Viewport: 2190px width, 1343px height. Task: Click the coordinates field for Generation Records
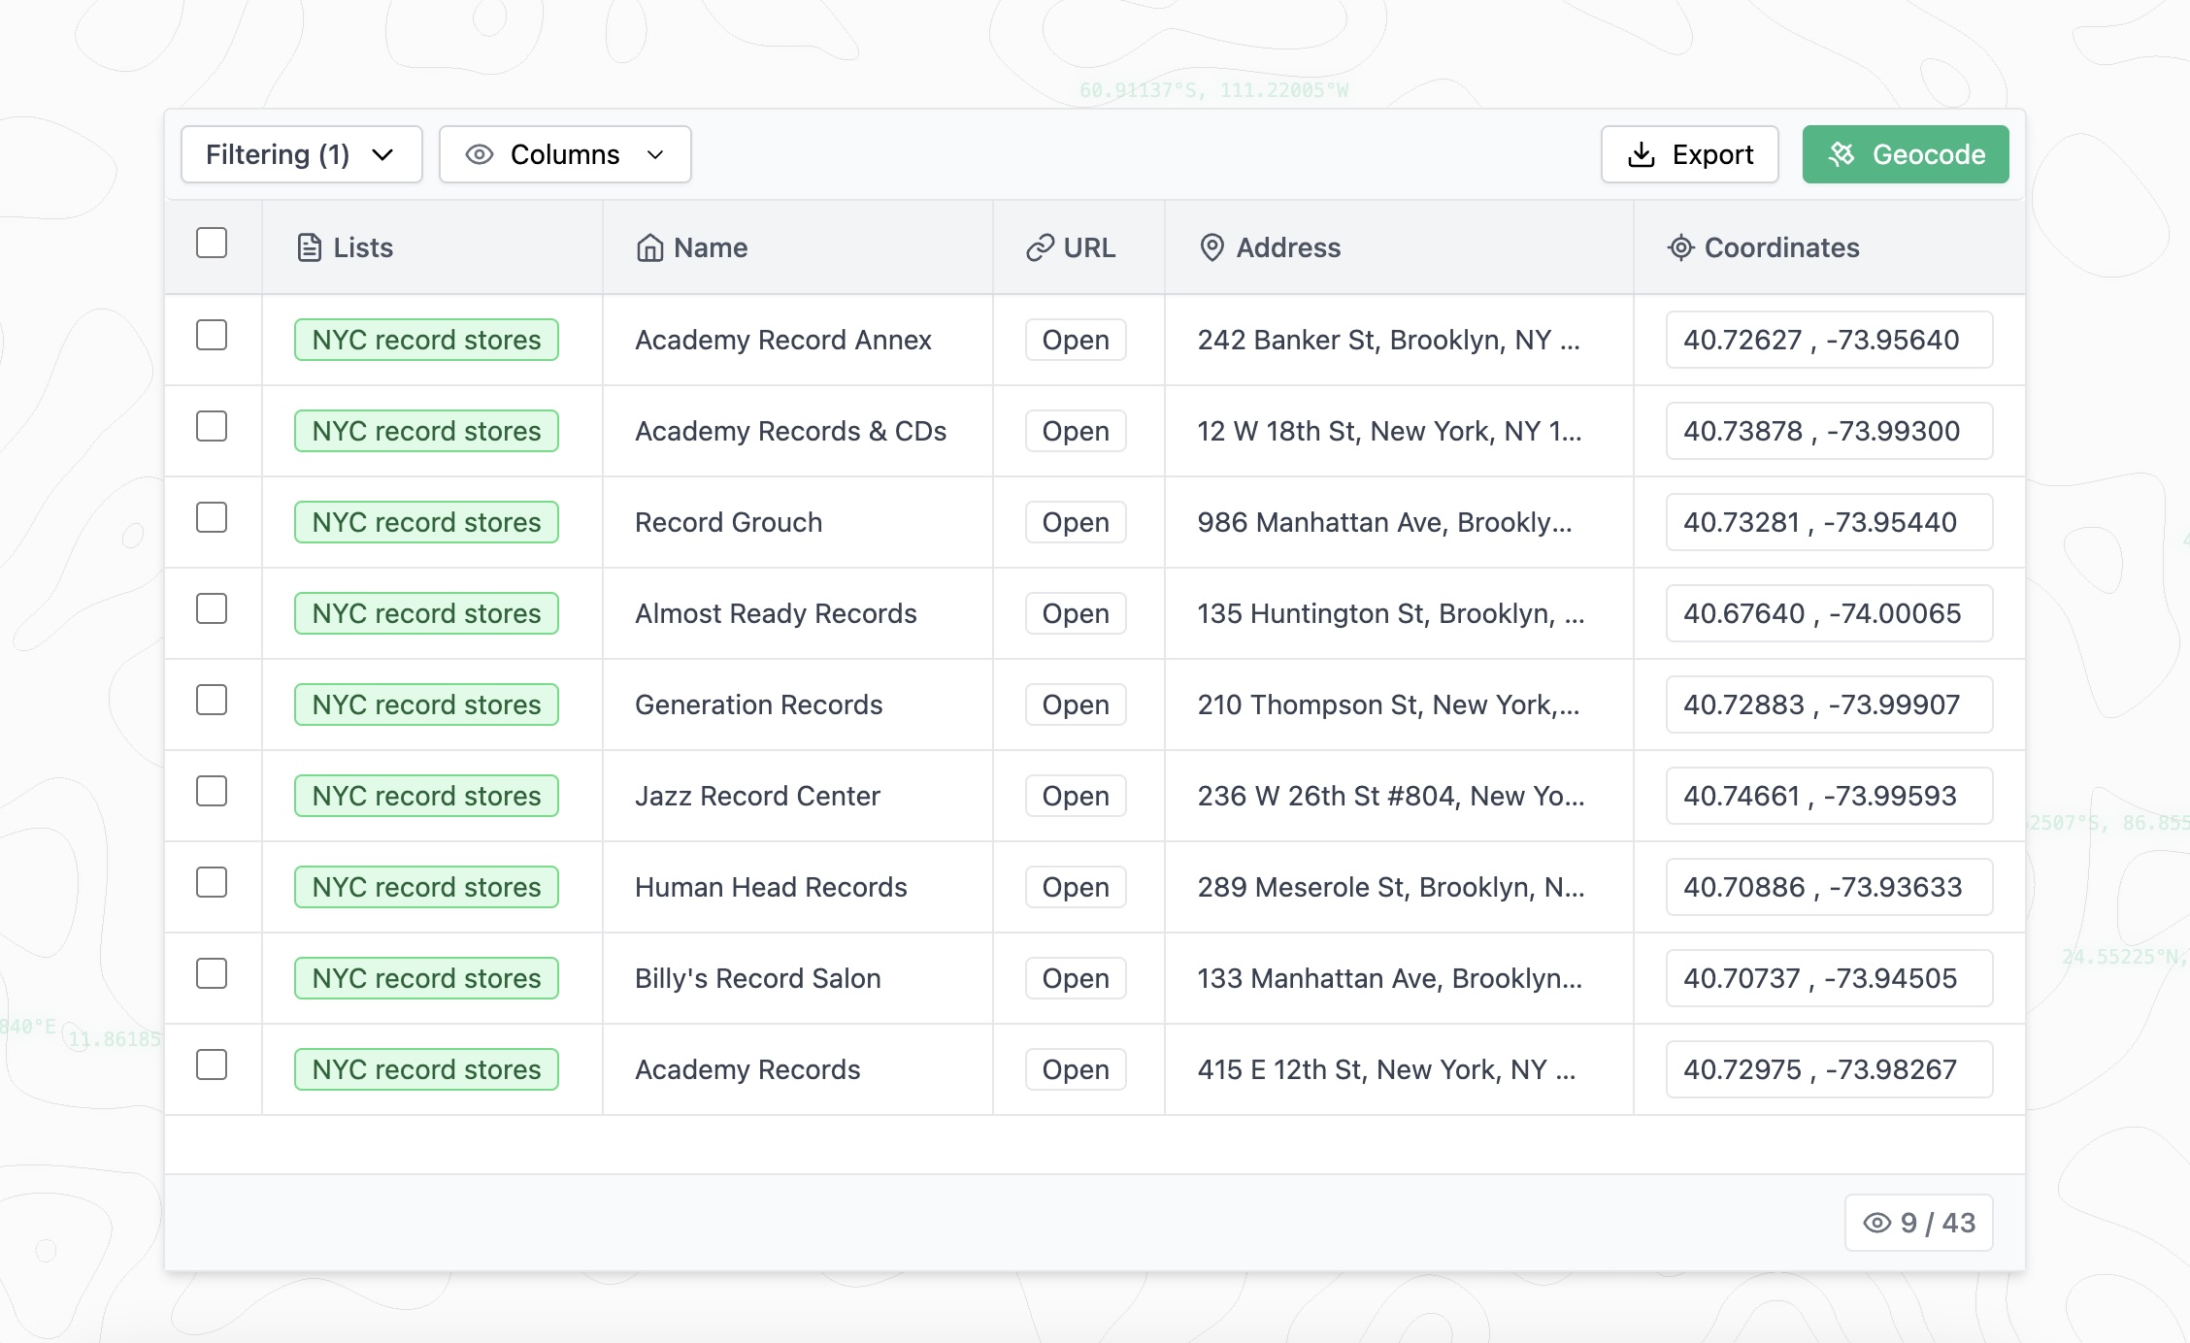(1828, 704)
